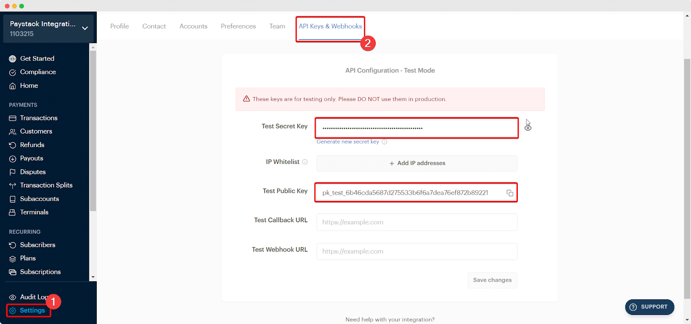Click the page scrollbar up arrow
This screenshot has height=324, width=691.
coord(687,16)
